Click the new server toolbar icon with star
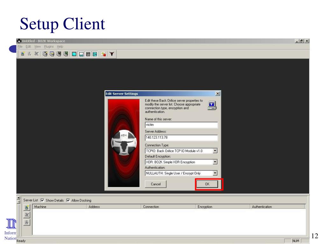The width and height of the screenshot is (326, 244). pos(23,54)
